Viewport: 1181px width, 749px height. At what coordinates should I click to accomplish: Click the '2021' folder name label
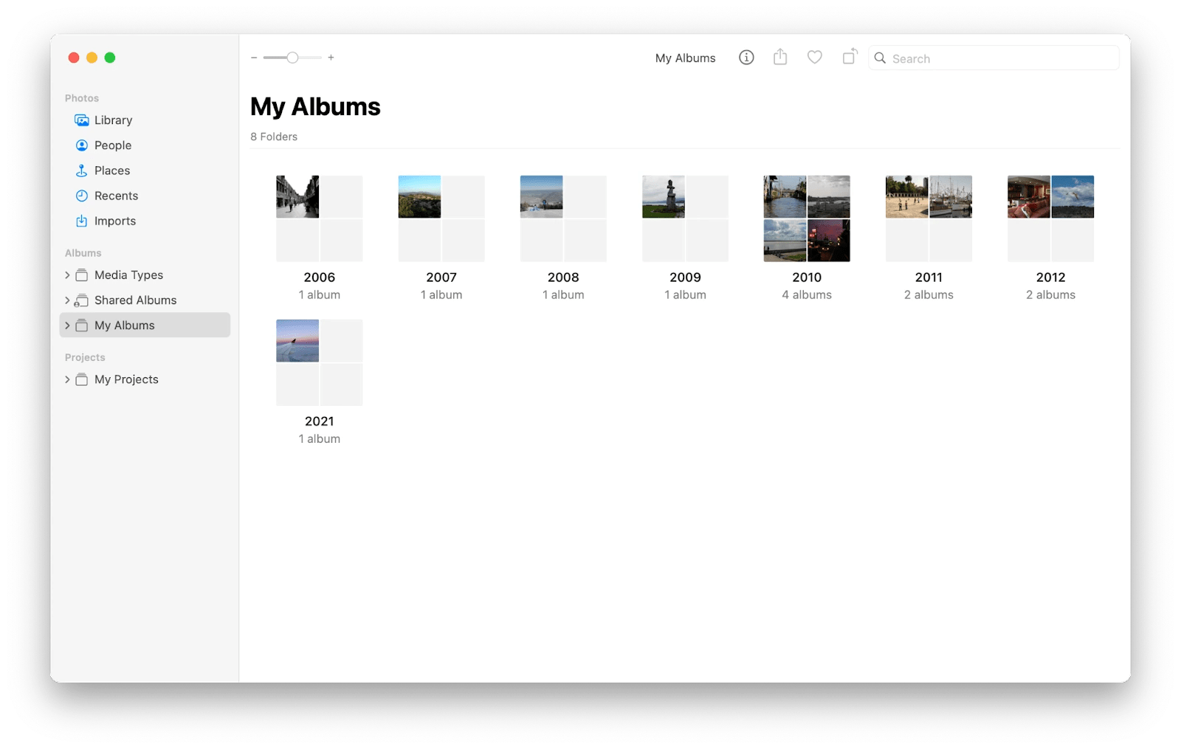click(x=320, y=421)
